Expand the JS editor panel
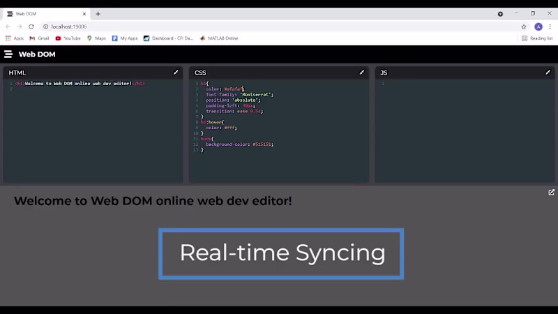Viewport: 558px width, 314px height. point(548,73)
